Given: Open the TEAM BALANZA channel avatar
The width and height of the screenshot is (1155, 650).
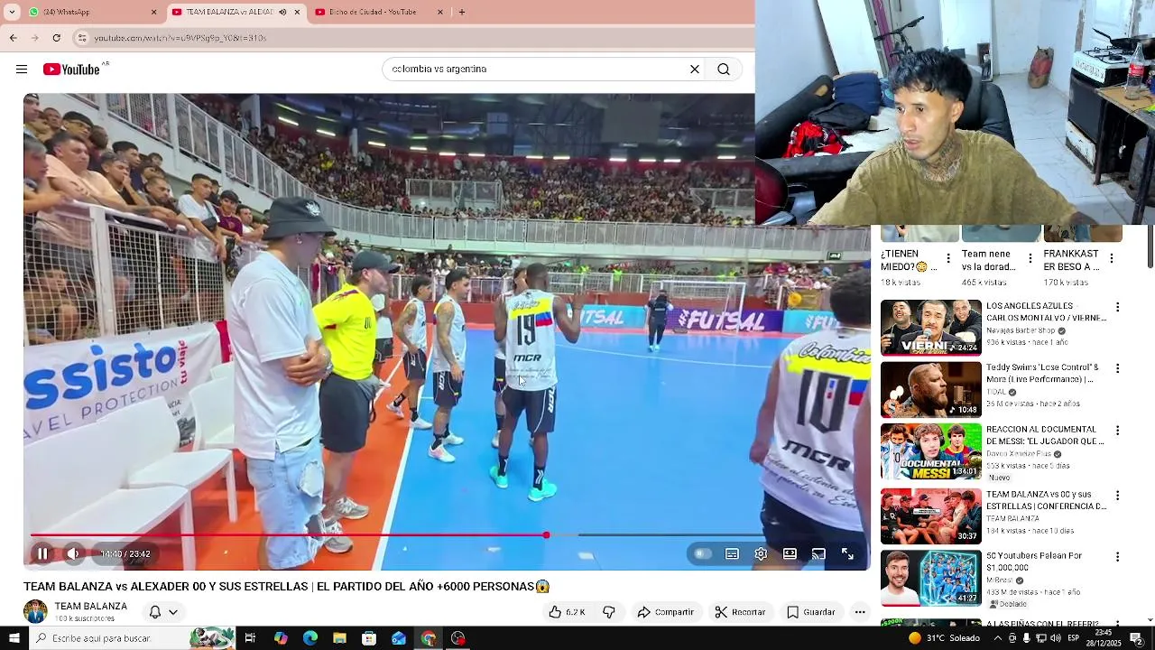Looking at the screenshot, I should (x=35, y=611).
